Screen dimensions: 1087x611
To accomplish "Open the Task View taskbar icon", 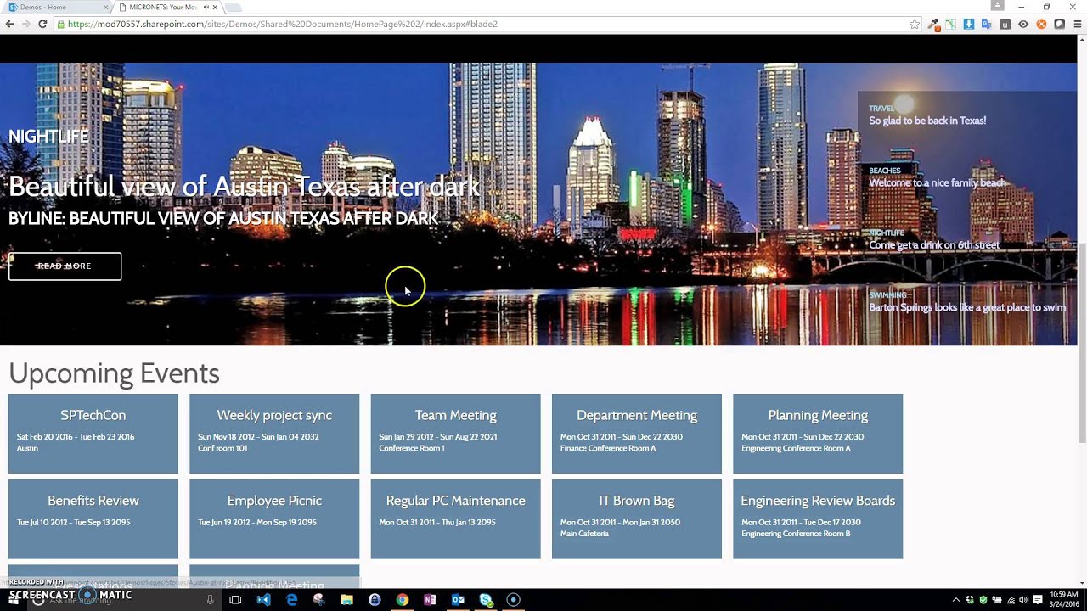I will pos(235,599).
